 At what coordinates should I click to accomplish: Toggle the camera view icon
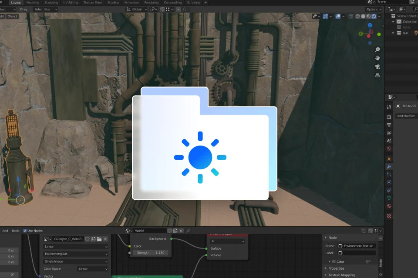point(378,67)
